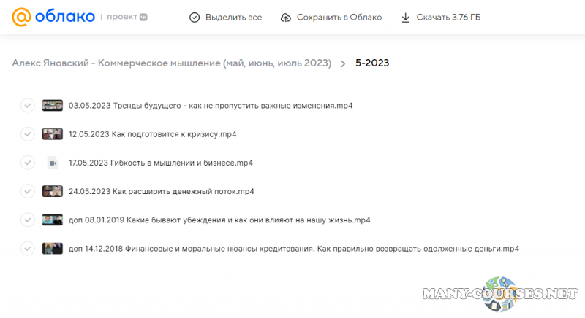Screen dimensions: 585x318
Task: Click the Скачать download arrow icon
Action: click(x=405, y=17)
